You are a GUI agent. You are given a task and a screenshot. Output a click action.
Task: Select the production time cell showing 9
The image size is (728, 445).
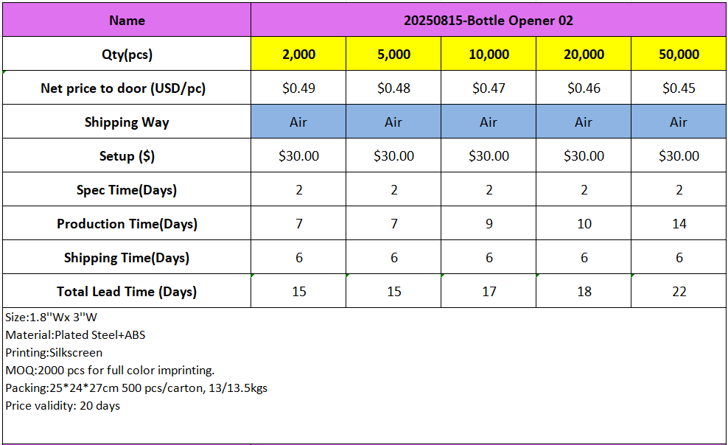[489, 224]
